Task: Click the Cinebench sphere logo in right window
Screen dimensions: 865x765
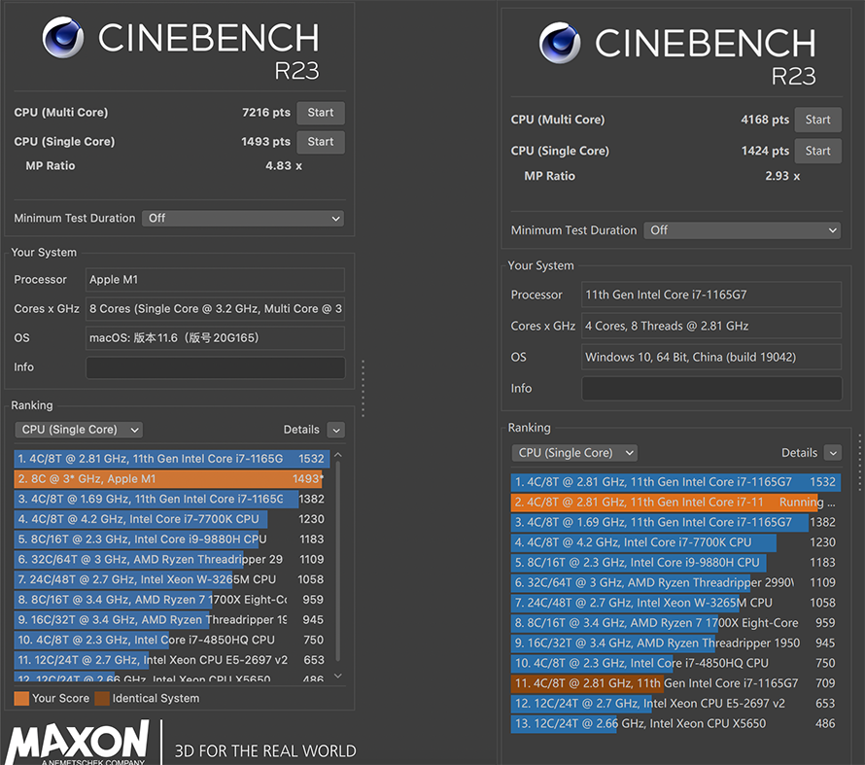Action: pos(560,43)
